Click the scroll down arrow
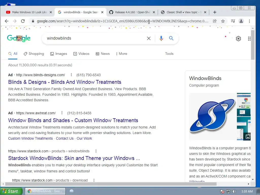This screenshot has height=195, width=260. [x=253, y=180]
